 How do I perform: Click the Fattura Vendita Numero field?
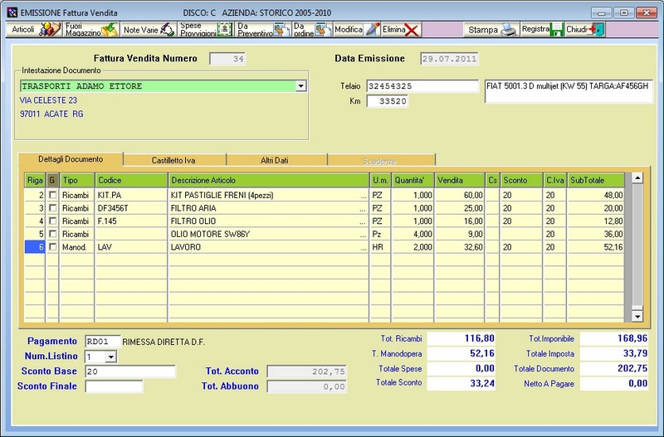(227, 59)
